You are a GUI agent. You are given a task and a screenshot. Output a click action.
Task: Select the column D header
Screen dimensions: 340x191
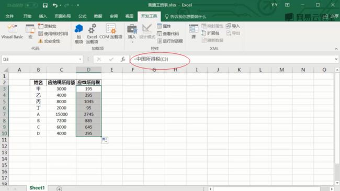coord(88,70)
